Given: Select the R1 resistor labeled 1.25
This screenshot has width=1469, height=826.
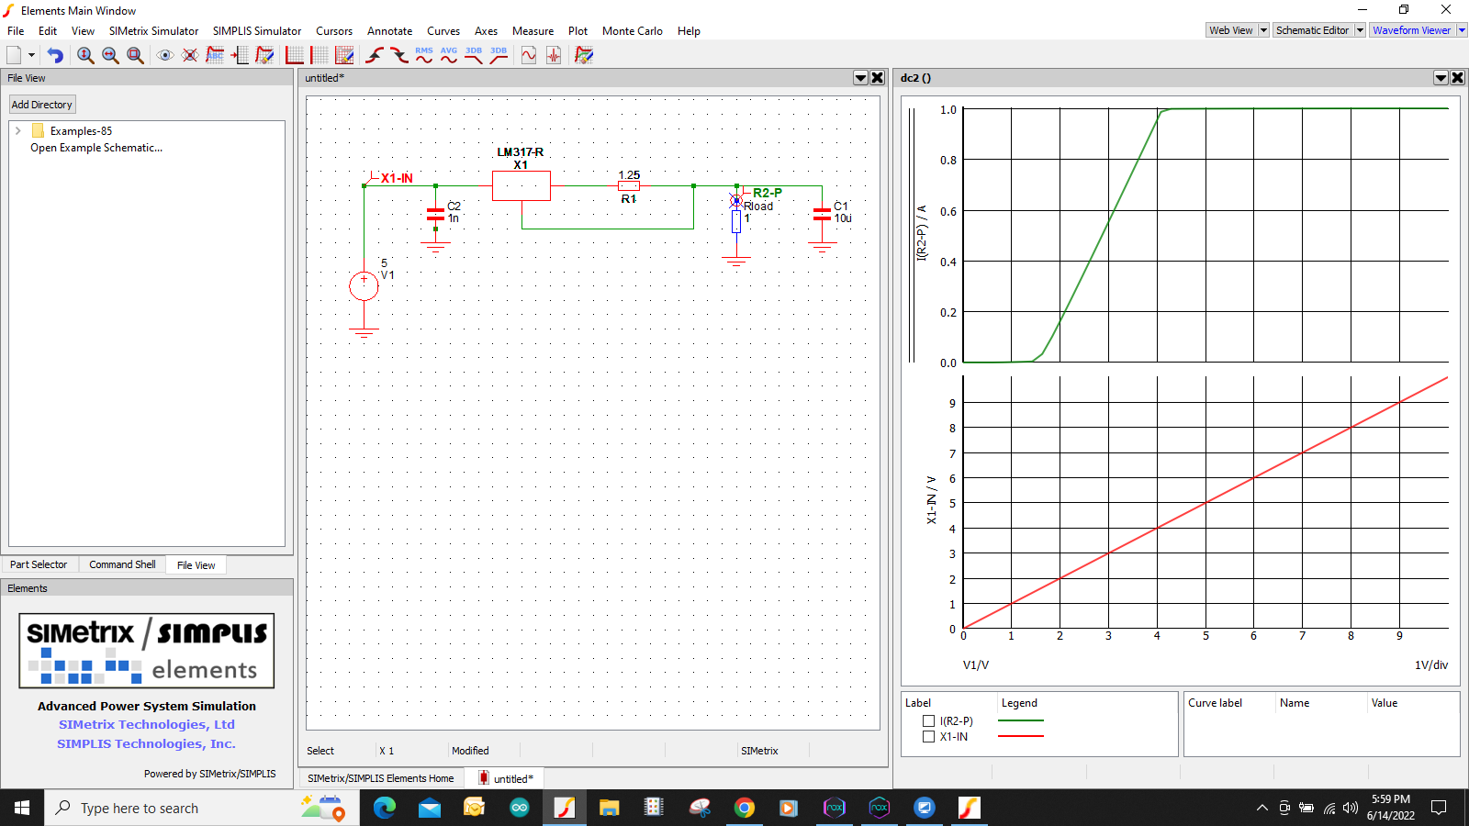Looking at the screenshot, I should coord(629,185).
